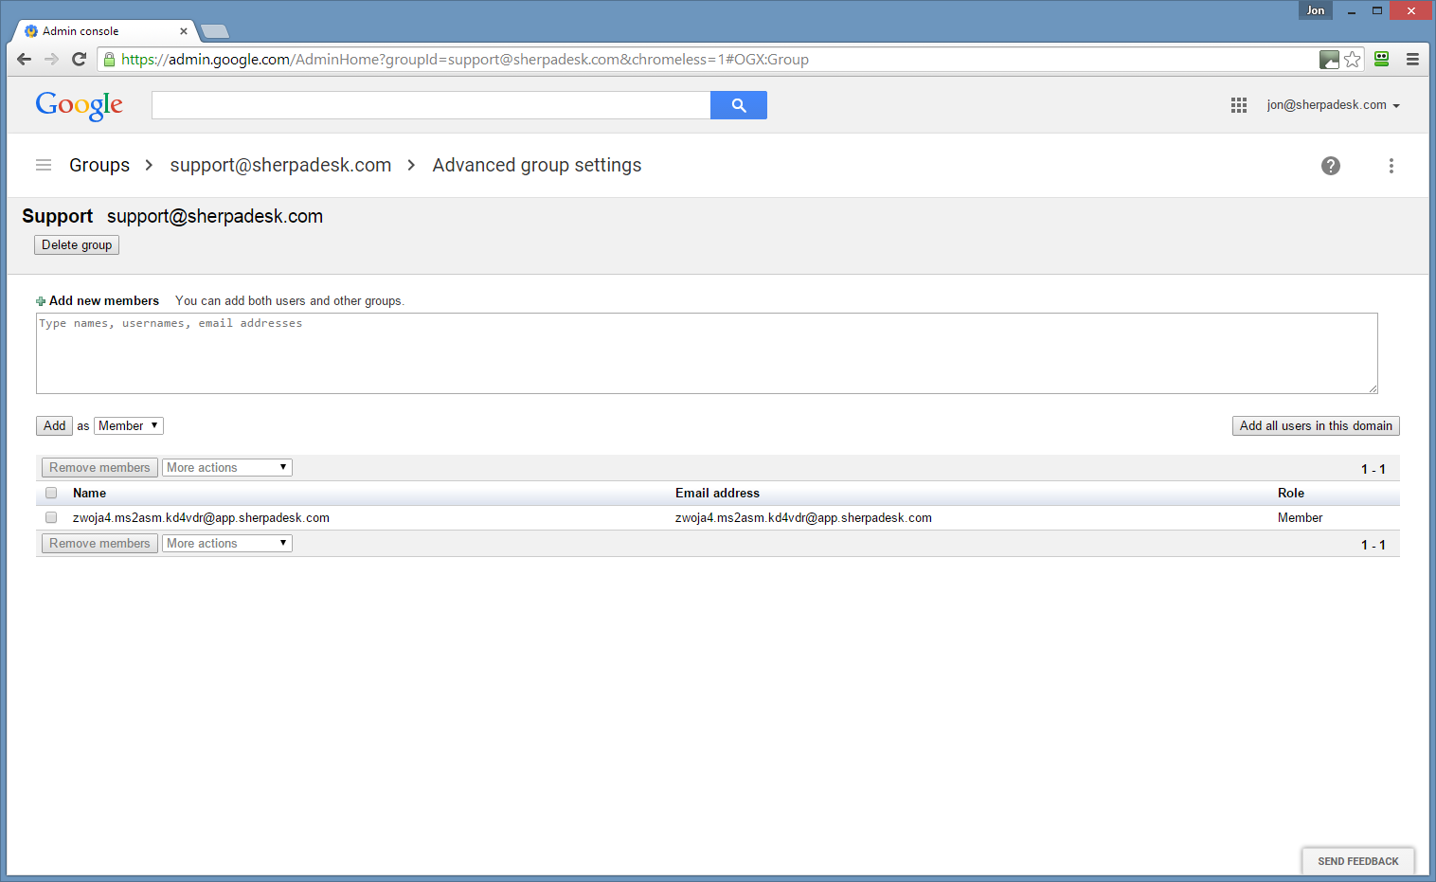Bookmark this page with the star icon
This screenshot has width=1436, height=882.
pyautogui.click(x=1353, y=59)
